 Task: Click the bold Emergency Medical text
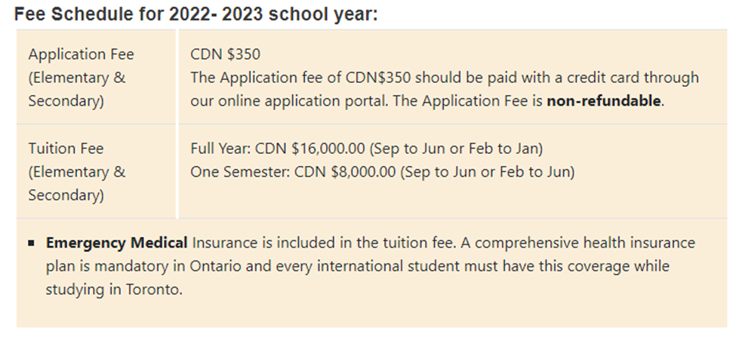click(x=117, y=242)
